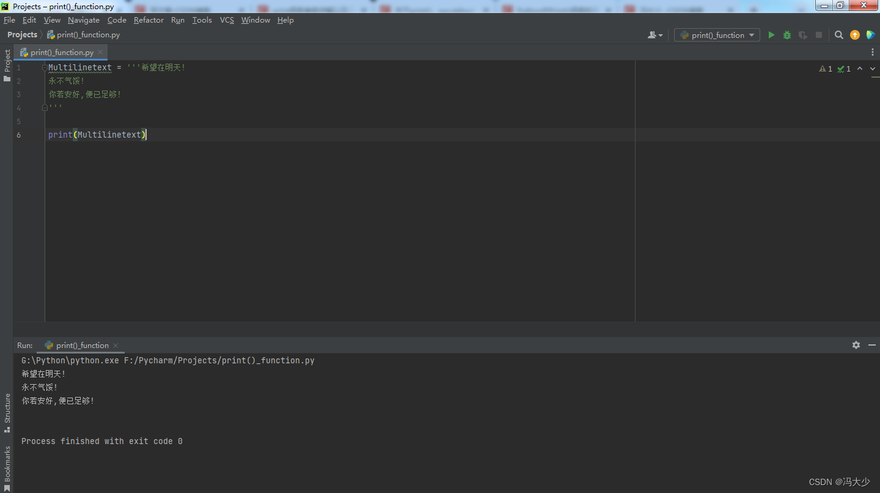
Task: Open the print()_function run configuration dropdown
Action: pyautogui.click(x=717, y=35)
